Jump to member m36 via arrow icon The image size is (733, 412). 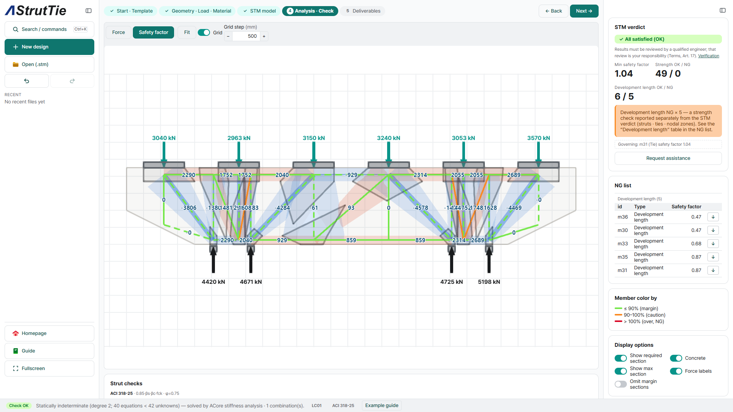[713, 217]
